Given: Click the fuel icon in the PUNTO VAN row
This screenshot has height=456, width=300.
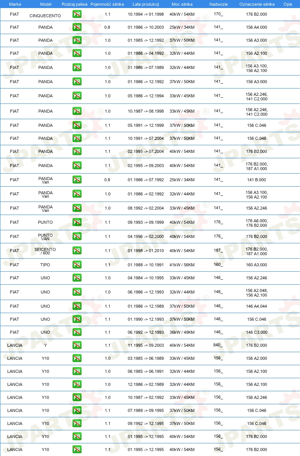Looking at the screenshot, I should pos(77,236).
